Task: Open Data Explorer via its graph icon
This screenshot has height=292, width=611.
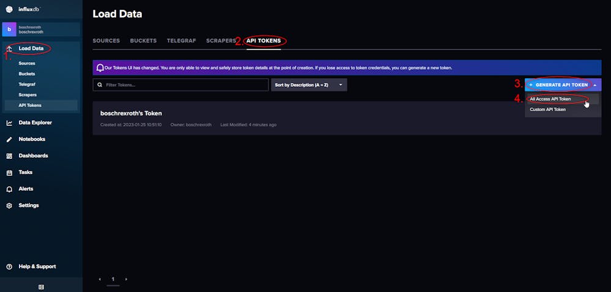Action: (9, 123)
